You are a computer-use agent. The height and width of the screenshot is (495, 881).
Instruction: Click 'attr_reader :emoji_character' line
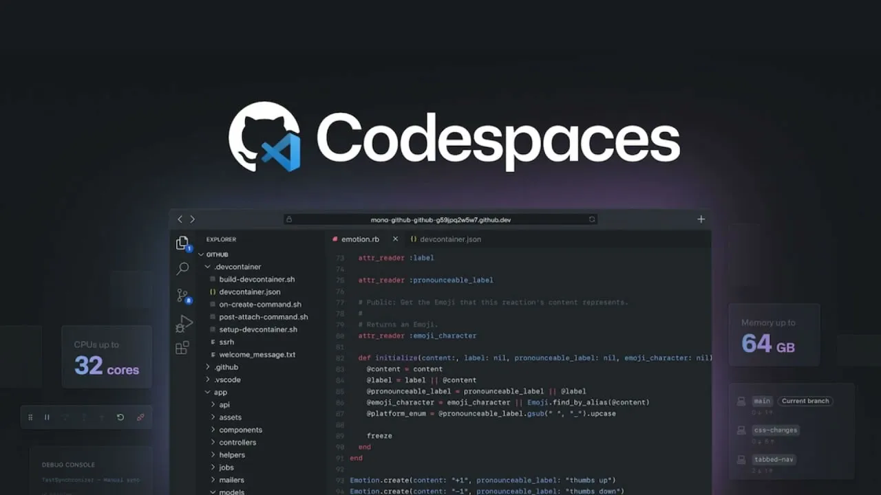pos(417,335)
